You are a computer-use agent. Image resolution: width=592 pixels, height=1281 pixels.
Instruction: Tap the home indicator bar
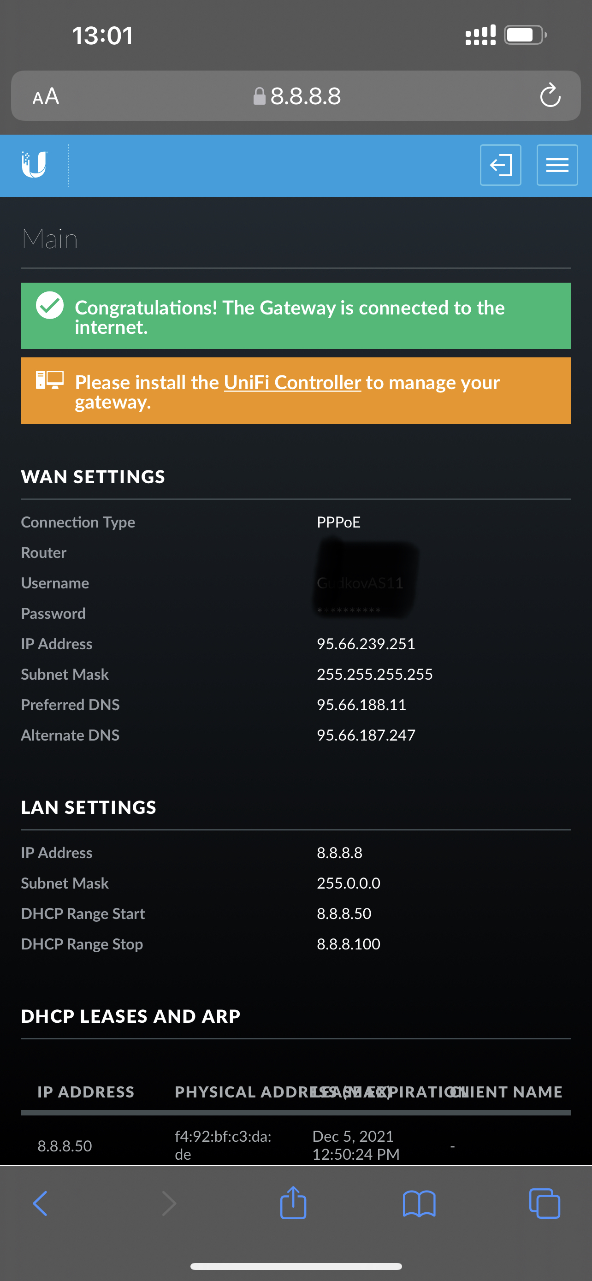point(296,1266)
